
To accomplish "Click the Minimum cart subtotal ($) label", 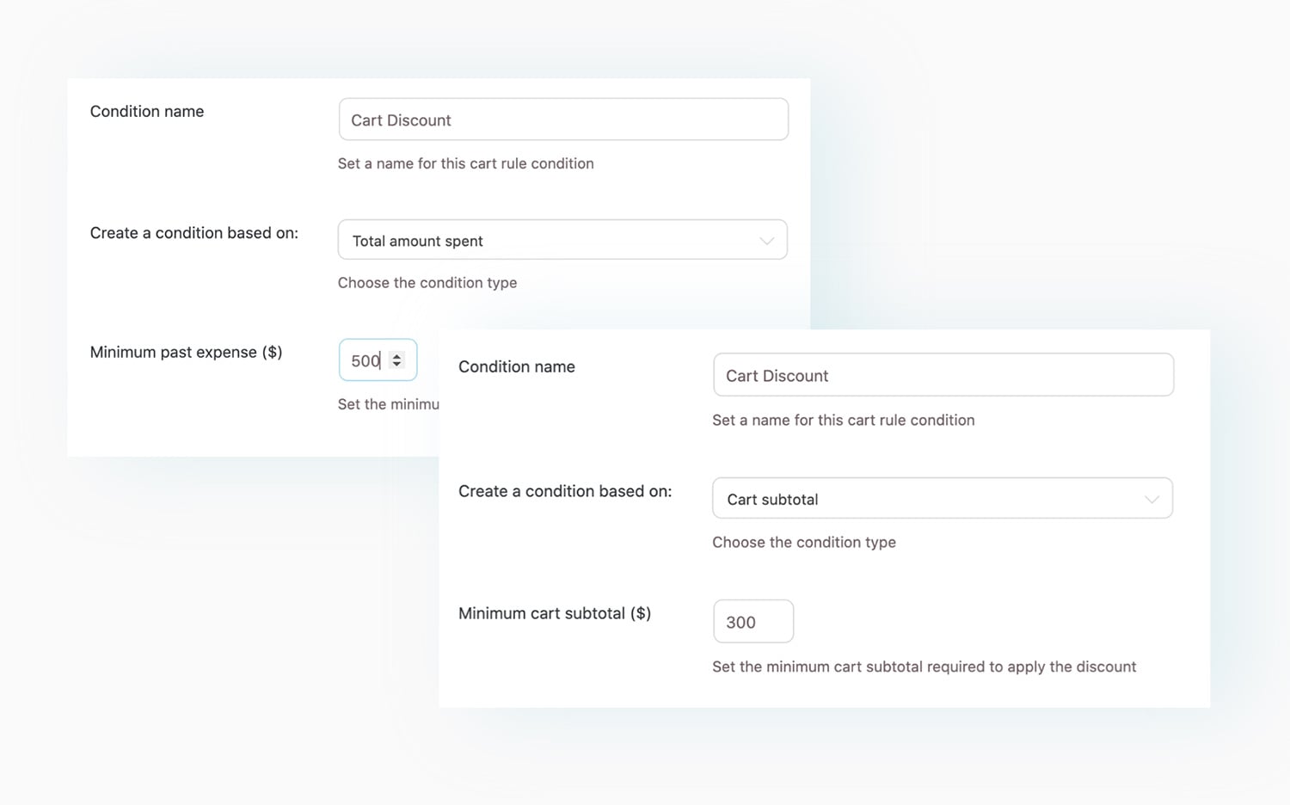I will click(x=555, y=613).
